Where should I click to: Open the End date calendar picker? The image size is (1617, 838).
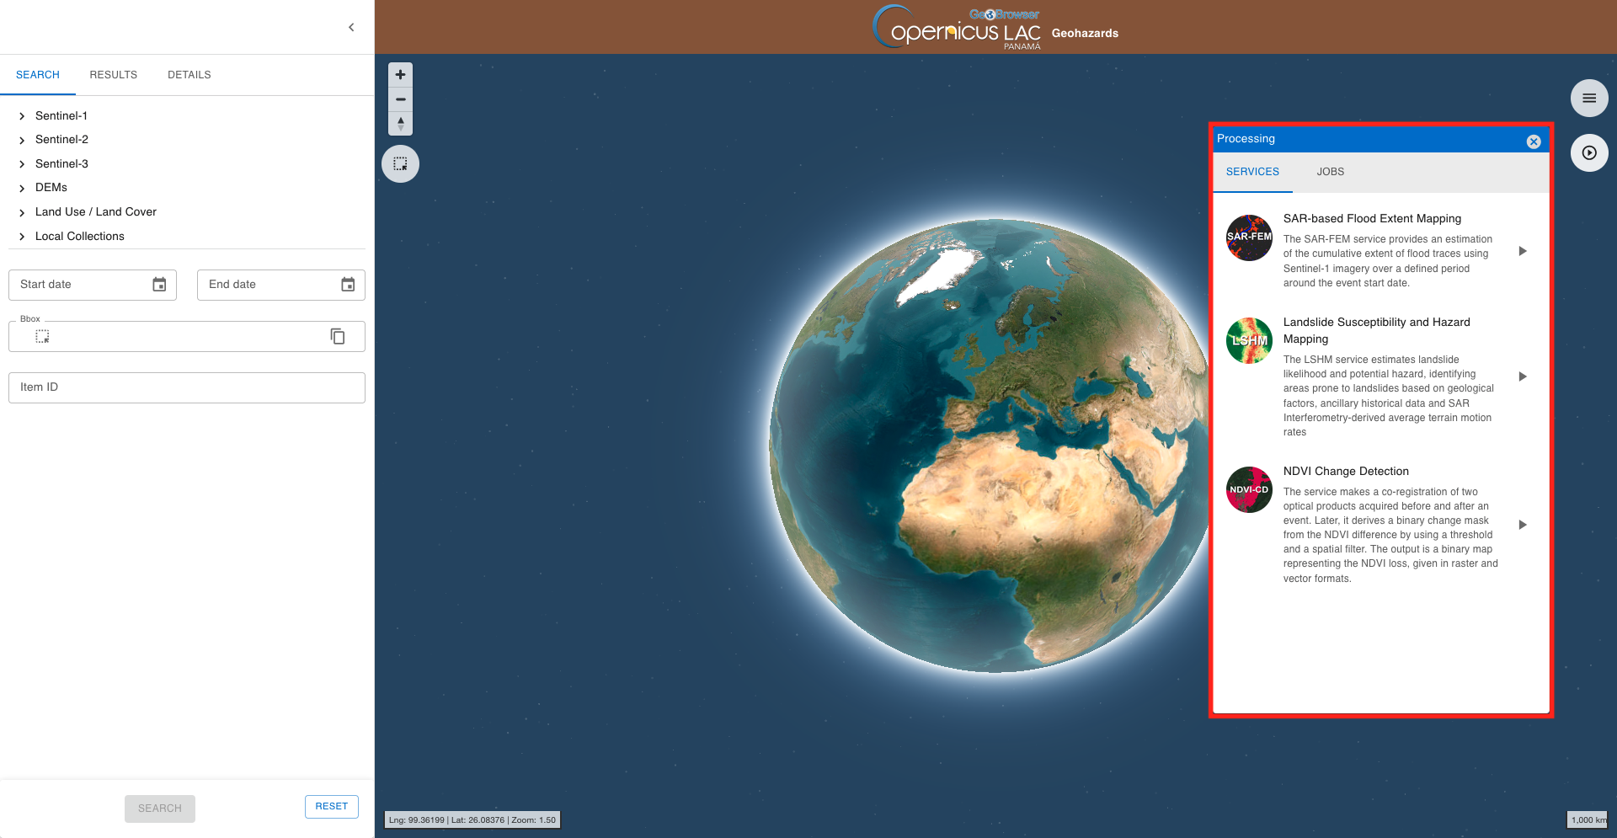click(x=348, y=285)
